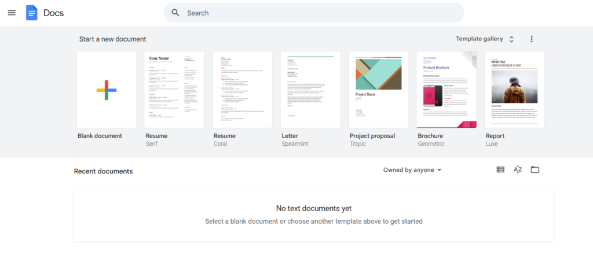
Task: Expand the Template gallery
Action: click(479, 39)
